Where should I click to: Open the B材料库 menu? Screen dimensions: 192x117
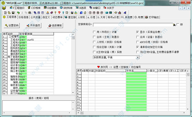(66, 8)
